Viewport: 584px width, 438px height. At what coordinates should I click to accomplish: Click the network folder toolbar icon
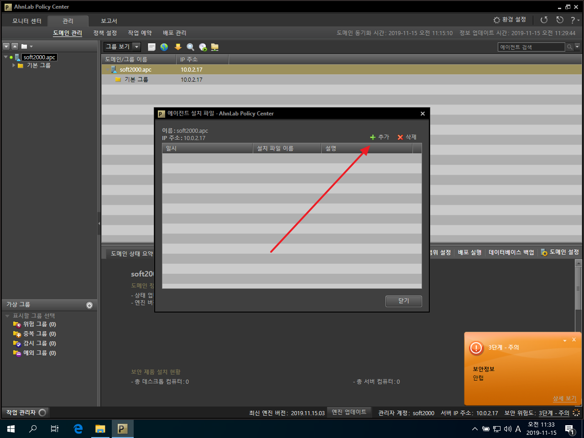click(215, 47)
